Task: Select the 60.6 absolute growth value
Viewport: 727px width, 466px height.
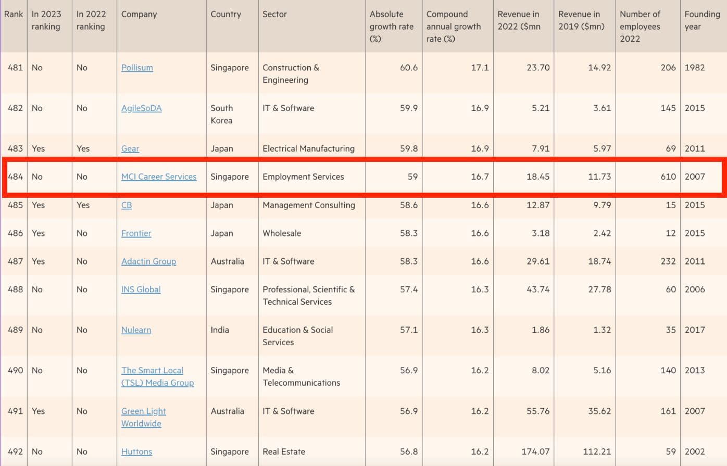Action: pos(409,68)
